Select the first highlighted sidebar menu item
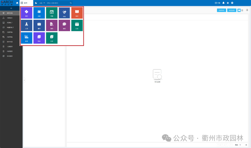Screen dimensions: 251x148 click(x=11, y=13)
